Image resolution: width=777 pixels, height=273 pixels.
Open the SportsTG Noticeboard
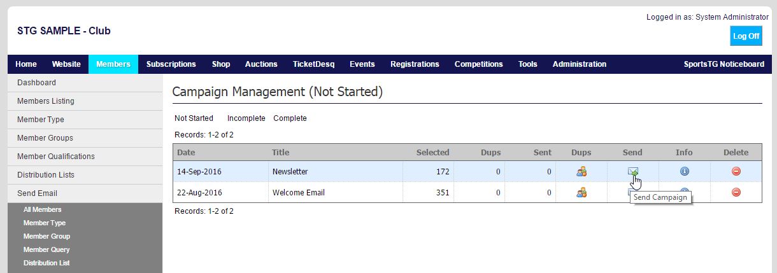tap(724, 64)
